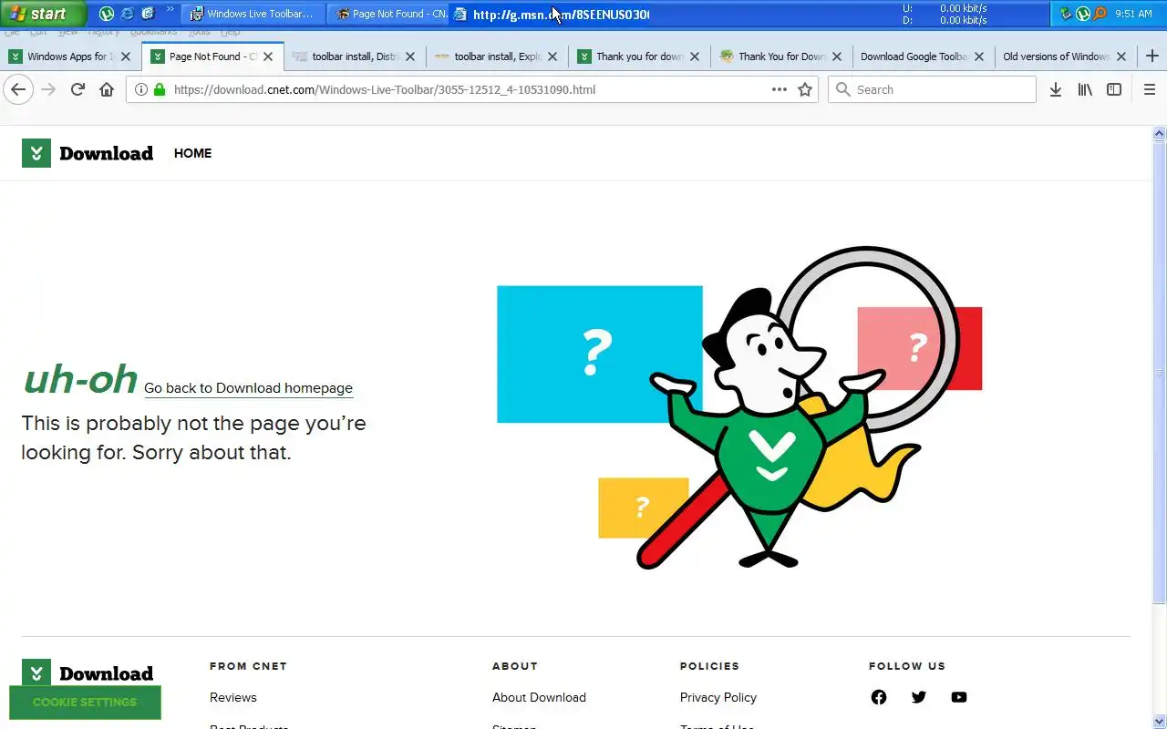Go forward one page
The width and height of the screenshot is (1167, 729).
(x=48, y=89)
